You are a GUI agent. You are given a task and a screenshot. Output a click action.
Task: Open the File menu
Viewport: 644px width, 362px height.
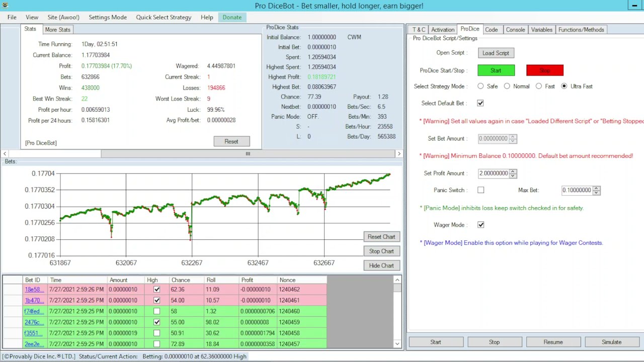(x=12, y=17)
